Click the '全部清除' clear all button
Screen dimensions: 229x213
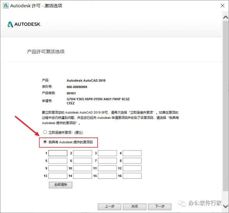60,185
